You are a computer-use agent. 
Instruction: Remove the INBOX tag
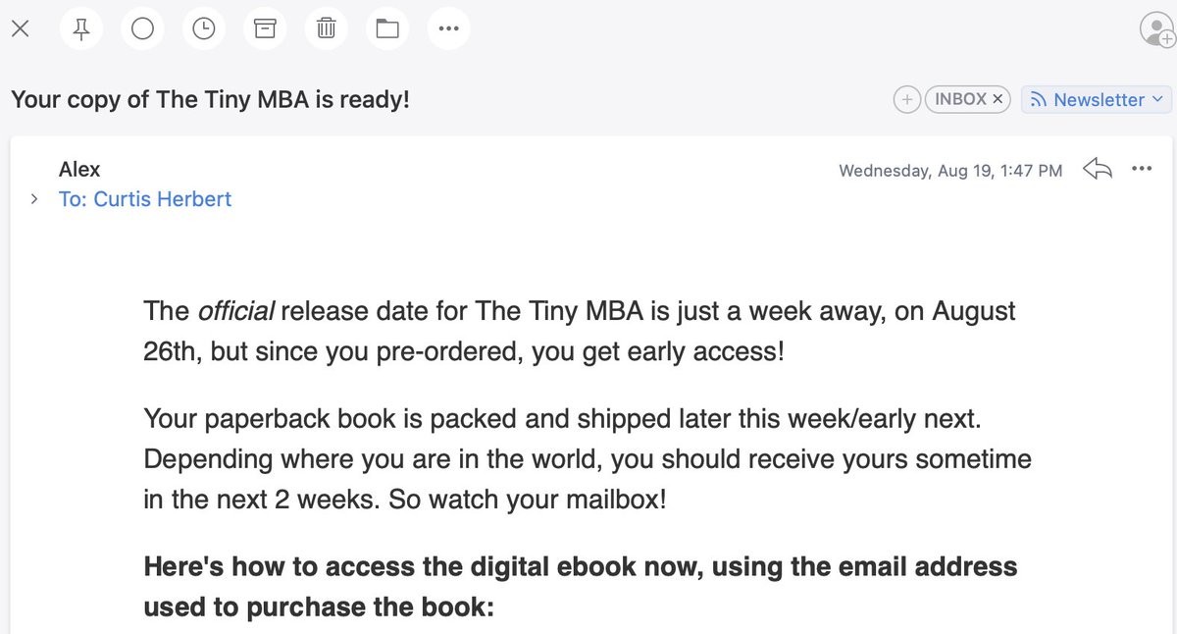(x=998, y=99)
